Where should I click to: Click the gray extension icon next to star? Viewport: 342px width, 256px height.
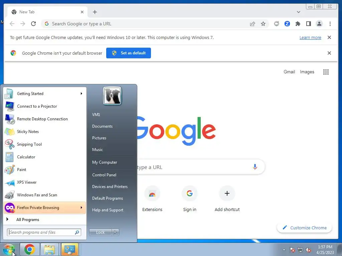coord(276,24)
